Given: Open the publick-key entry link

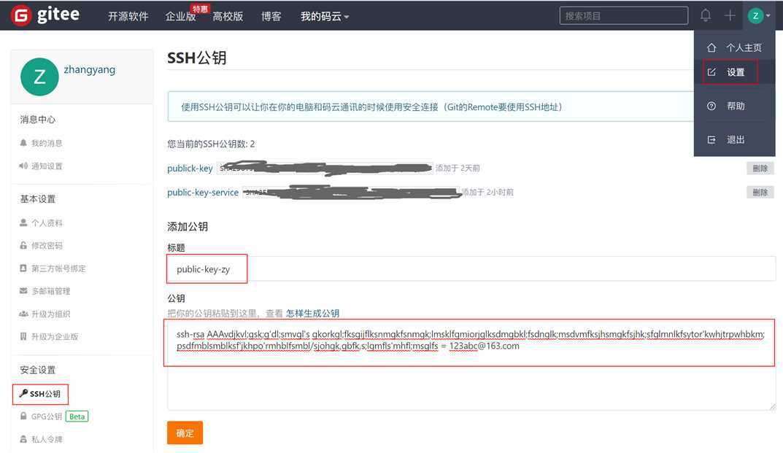Looking at the screenshot, I should click(x=190, y=169).
